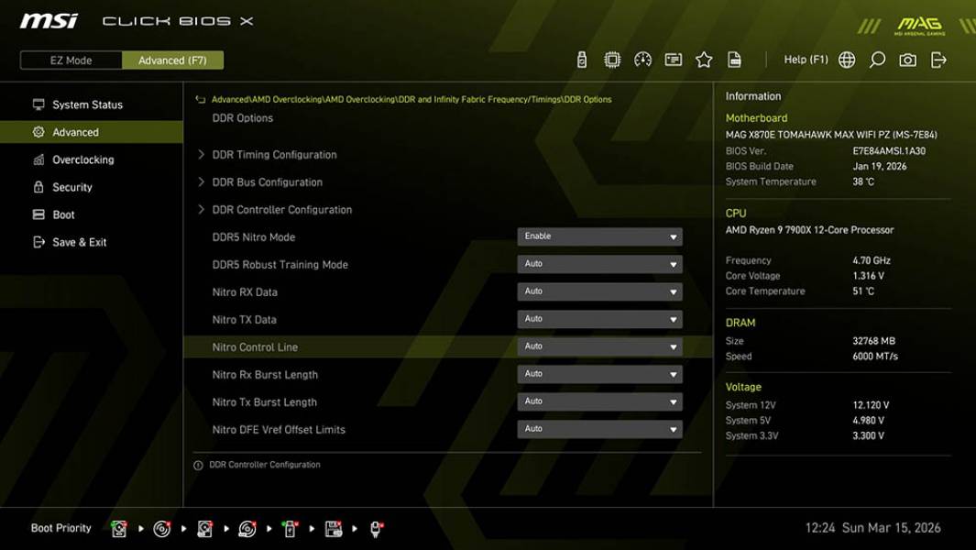Screen dimensions: 976x550
Task: Open the Nitro RX Data dropdown
Action: point(599,291)
